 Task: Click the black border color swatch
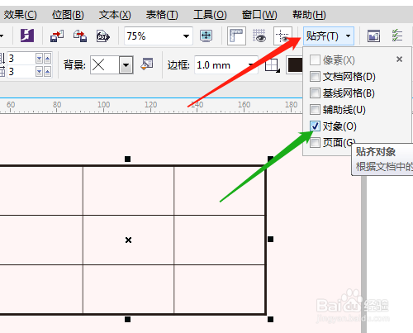[x=295, y=65]
